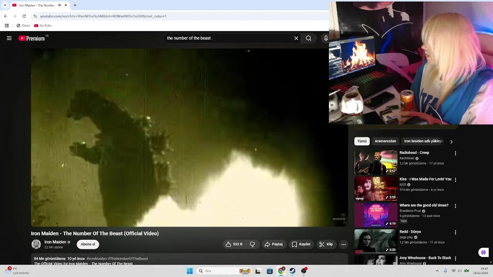Open options menu for Redd - Dünya

click(x=455, y=232)
